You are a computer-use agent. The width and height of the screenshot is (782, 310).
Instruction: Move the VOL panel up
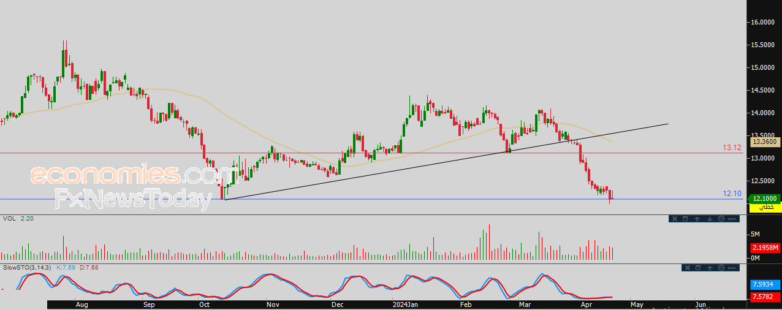point(697,219)
